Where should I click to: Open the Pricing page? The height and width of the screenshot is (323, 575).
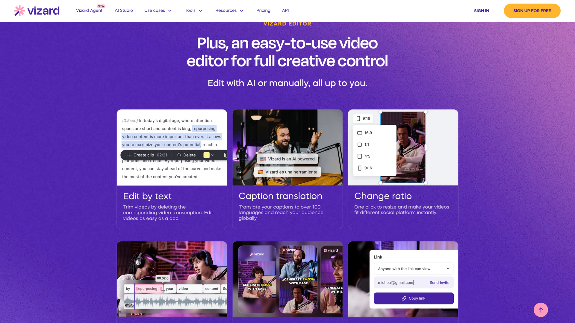click(x=263, y=10)
